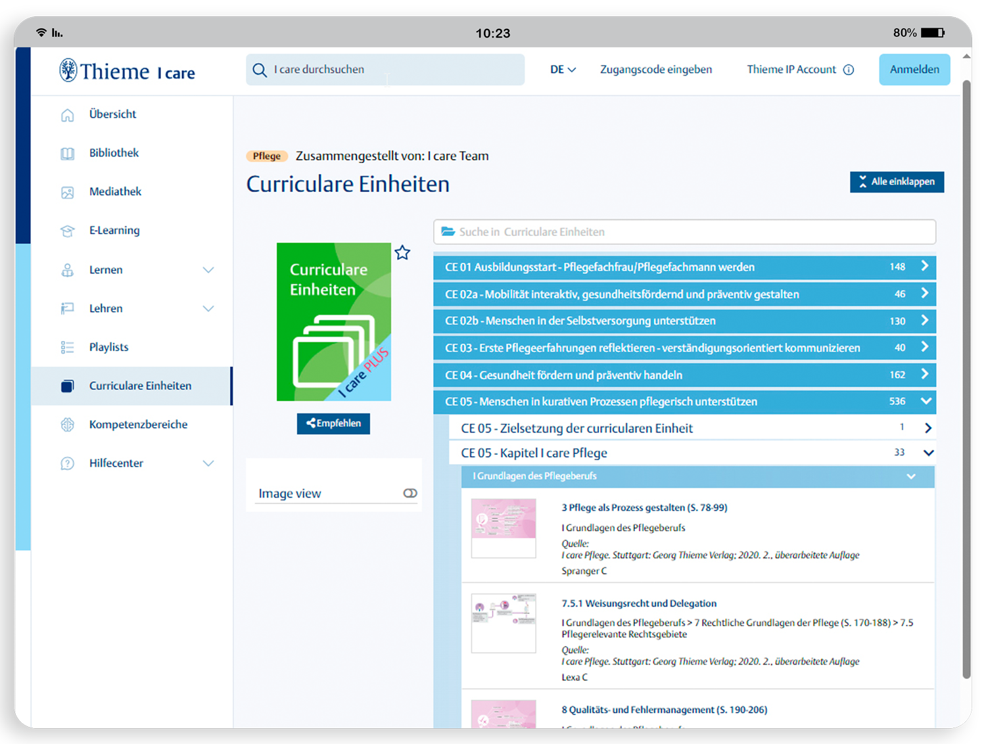Click thumbnail of Weisungsrecht und Delegation
The height and width of the screenshot is (744, 986).
point(504,623)
